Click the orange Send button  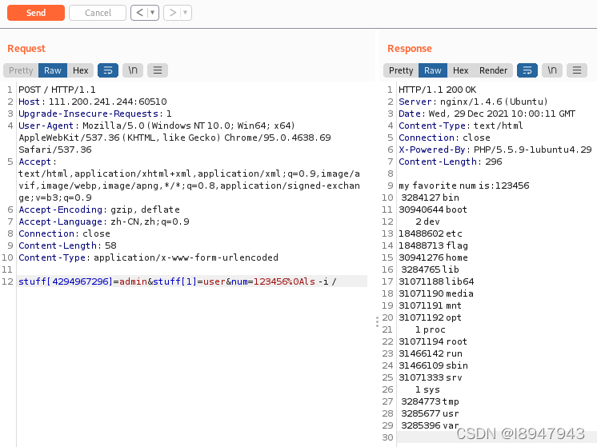tap(36, 13)
